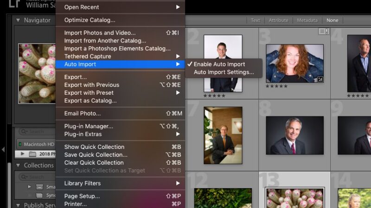Click the 2018 Photos folder icon
This screenshot has height=208, width=371.
click(32, 154)
